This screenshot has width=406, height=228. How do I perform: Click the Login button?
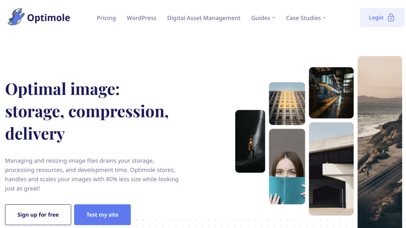pos(382,17)
